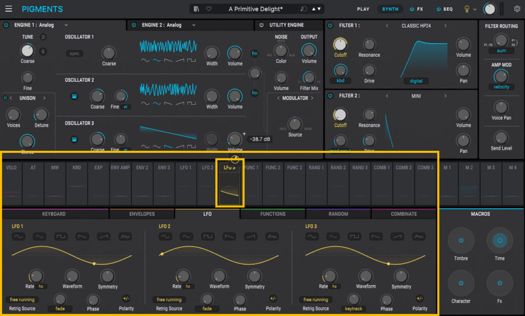
Task: Toggle Oscillator 2 keyboard tracking icon
Action: 74,96
